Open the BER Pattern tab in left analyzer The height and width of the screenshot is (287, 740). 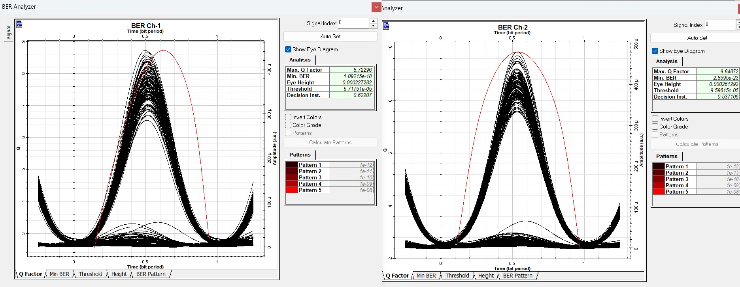[151, 274]
